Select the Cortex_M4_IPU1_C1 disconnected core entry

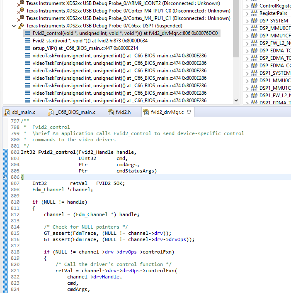click(x=128, y=18)
